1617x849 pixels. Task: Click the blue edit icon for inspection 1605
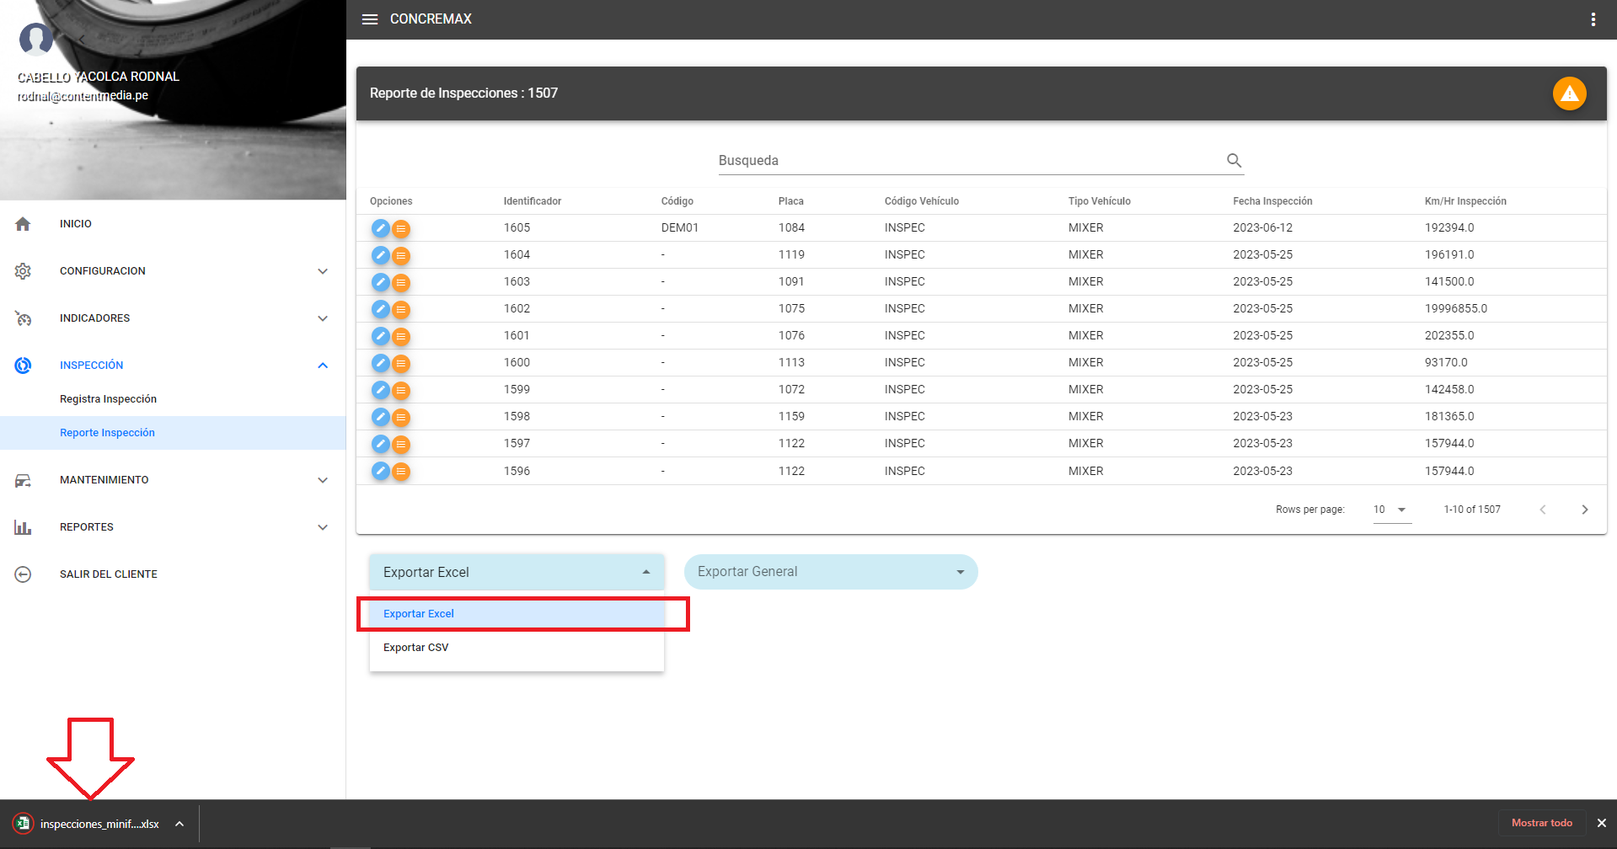tap(381, 228)
